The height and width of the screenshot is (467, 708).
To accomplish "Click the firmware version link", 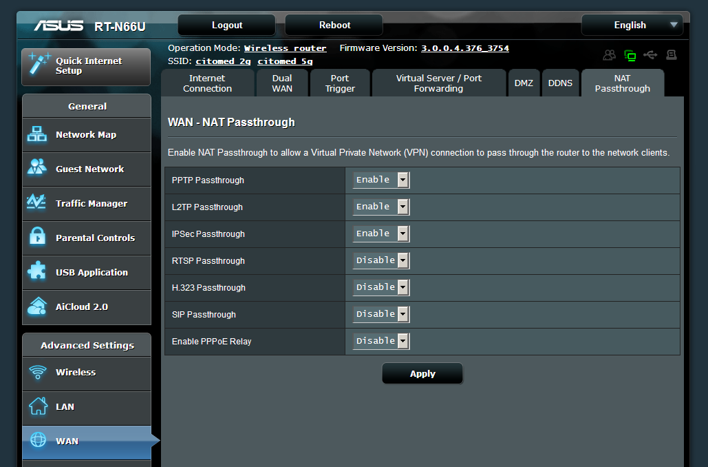I will (x=464, y=48).
